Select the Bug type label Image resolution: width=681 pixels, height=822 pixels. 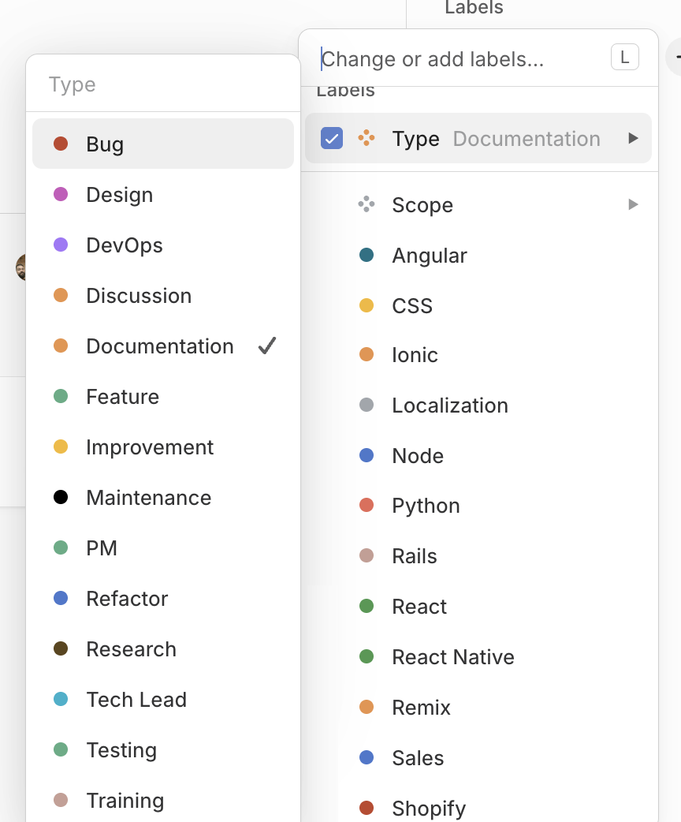[163, 144]
